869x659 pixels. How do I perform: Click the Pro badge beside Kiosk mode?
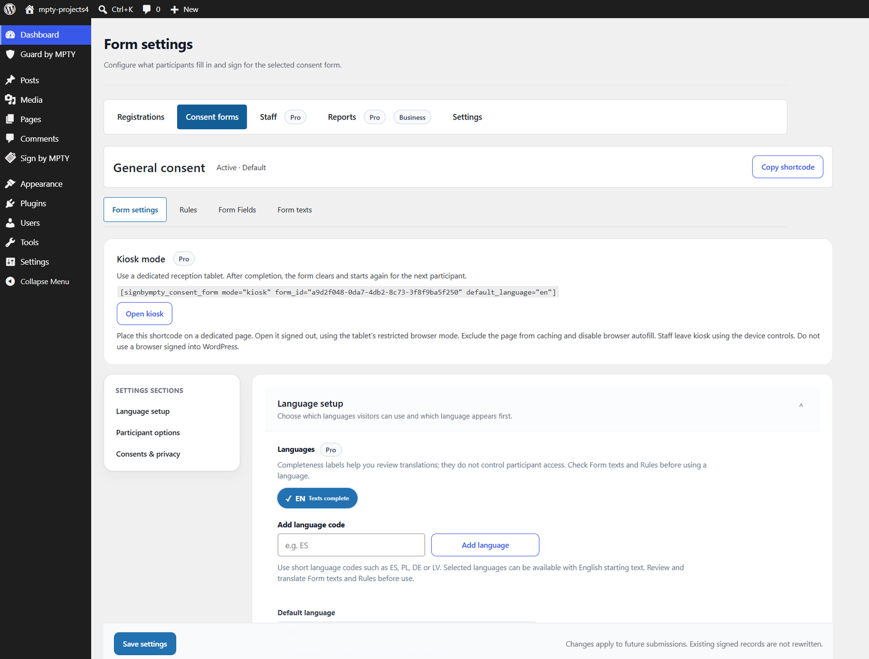(184, 259)
